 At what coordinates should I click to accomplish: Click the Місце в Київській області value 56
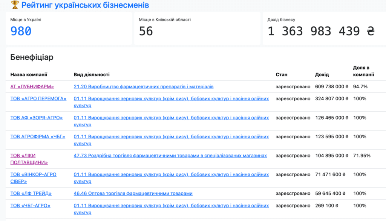click(146, 31)
